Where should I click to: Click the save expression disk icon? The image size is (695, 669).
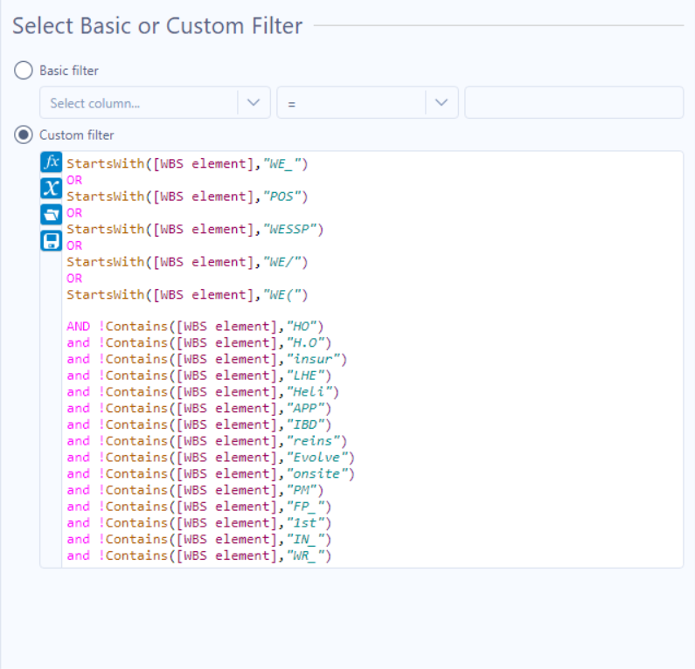[x=51, y=240]
